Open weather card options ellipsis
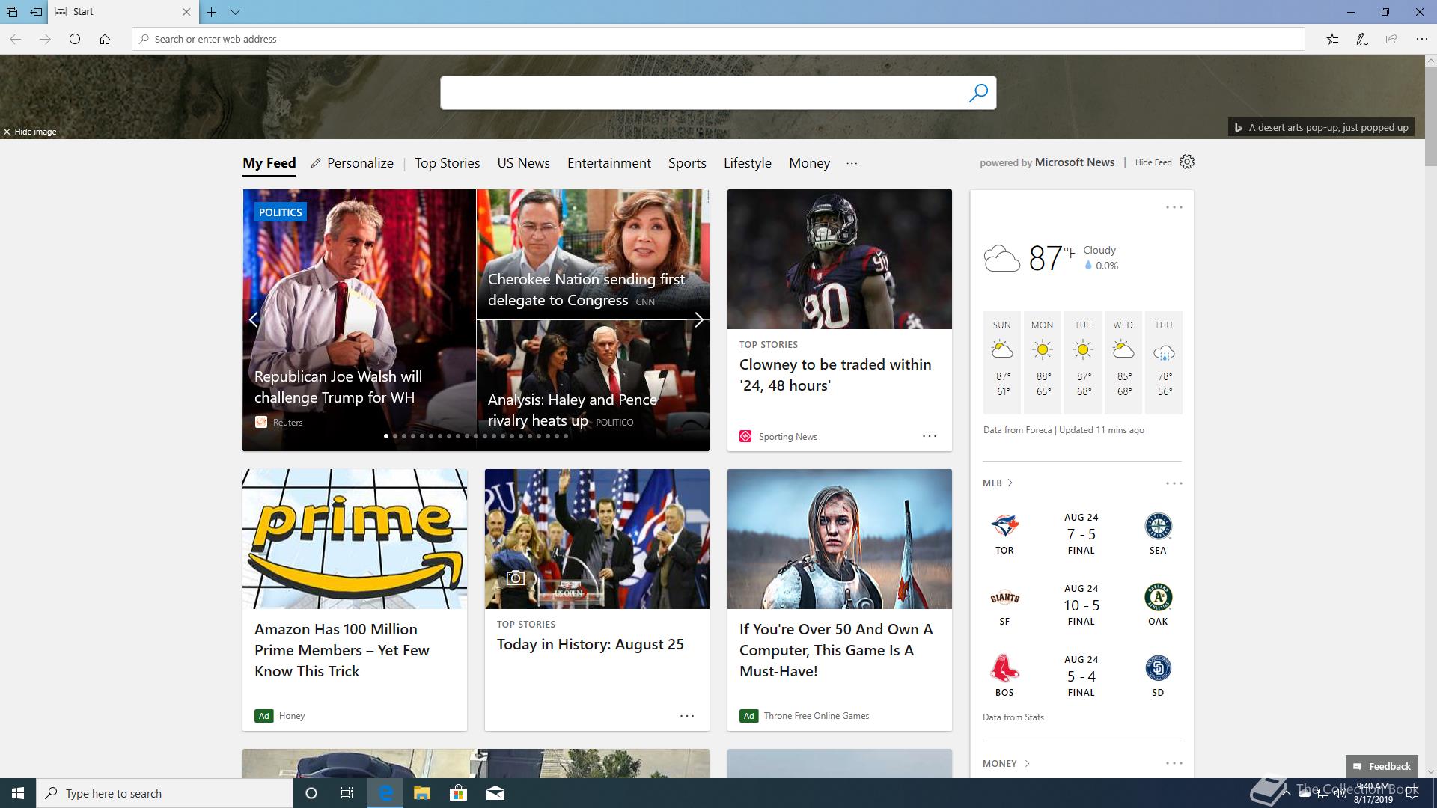Viewport: 1437px width, 808px height. tap(1174, 207)
